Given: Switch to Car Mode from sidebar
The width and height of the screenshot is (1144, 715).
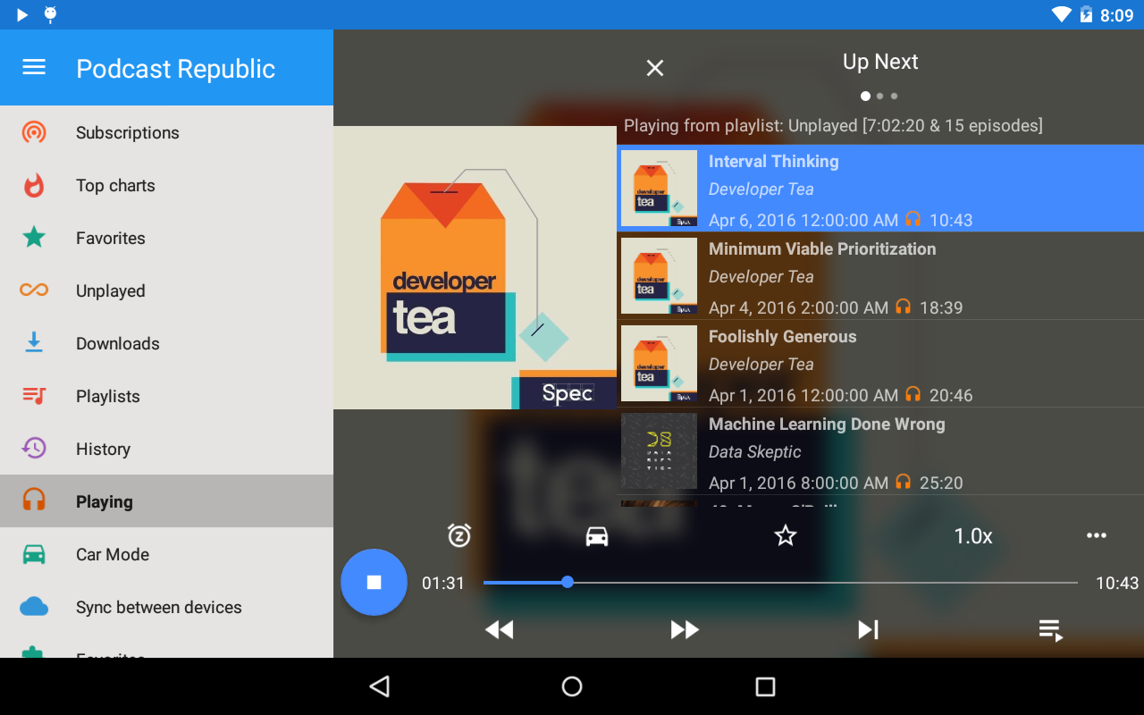Looking at the screenshot, I should coord(166,554).
